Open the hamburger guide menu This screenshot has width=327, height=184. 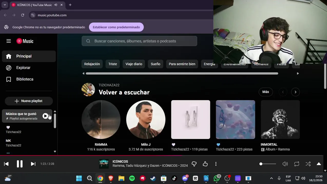point(9,41)
